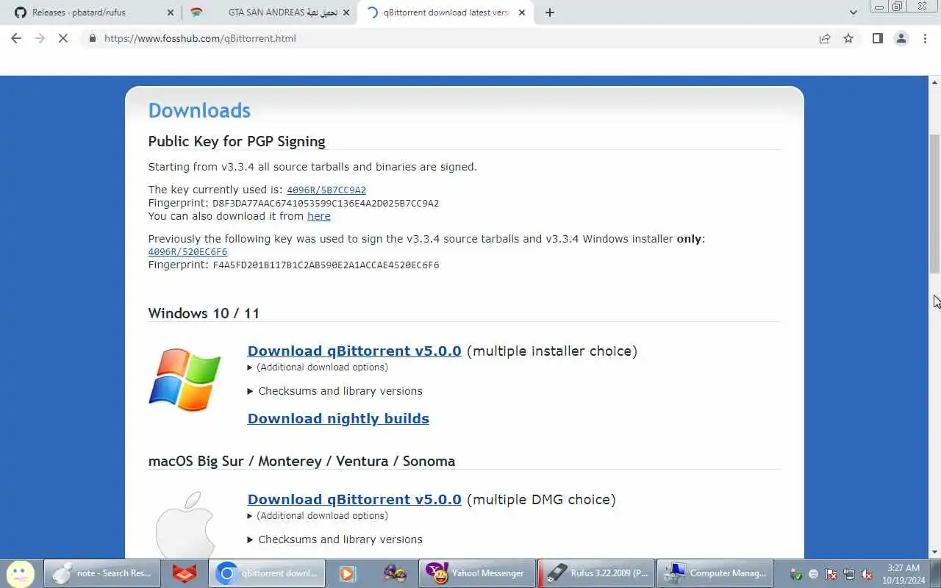Open the browser side panel
This screenshot has width=941, height=588.
tap(877, 38)
